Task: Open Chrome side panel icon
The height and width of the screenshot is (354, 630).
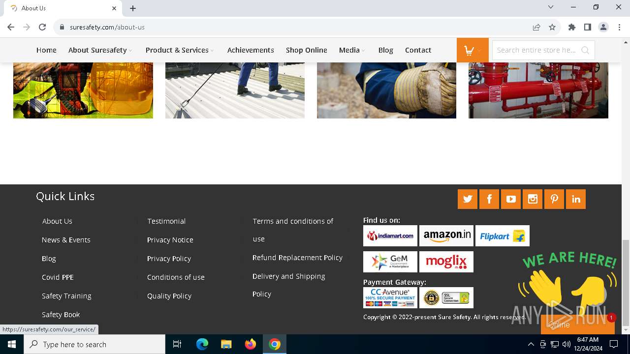Action: 588,27
